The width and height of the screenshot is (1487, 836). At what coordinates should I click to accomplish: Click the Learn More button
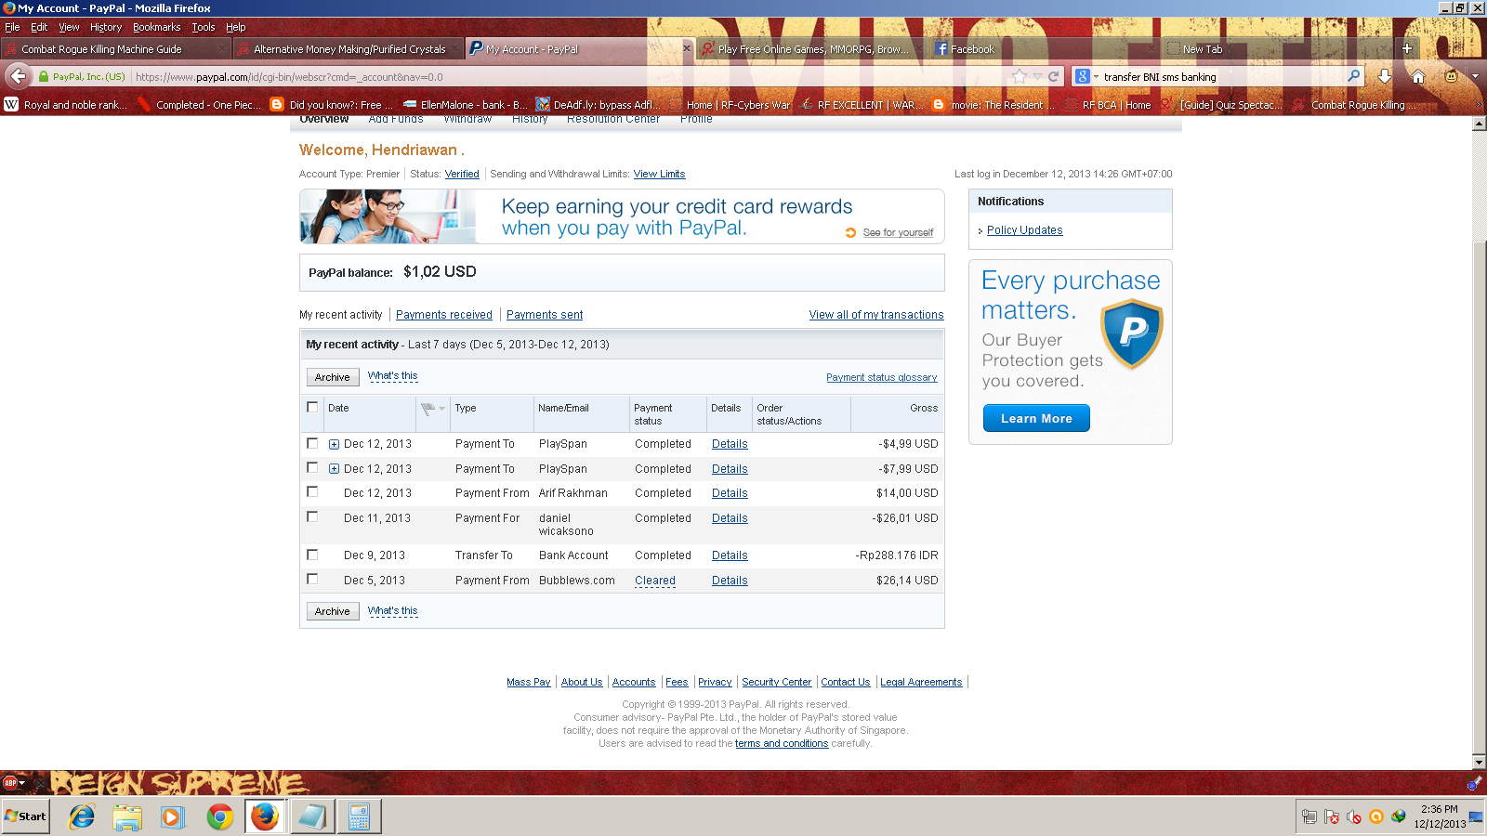[1036, 418]
